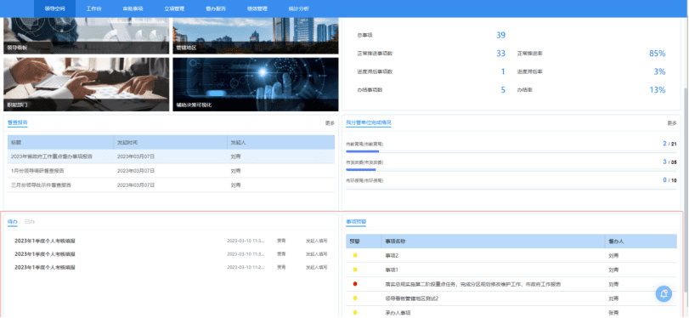Open the notification bell floating button
Screen dimensions: 689x318
pos(664,294)
